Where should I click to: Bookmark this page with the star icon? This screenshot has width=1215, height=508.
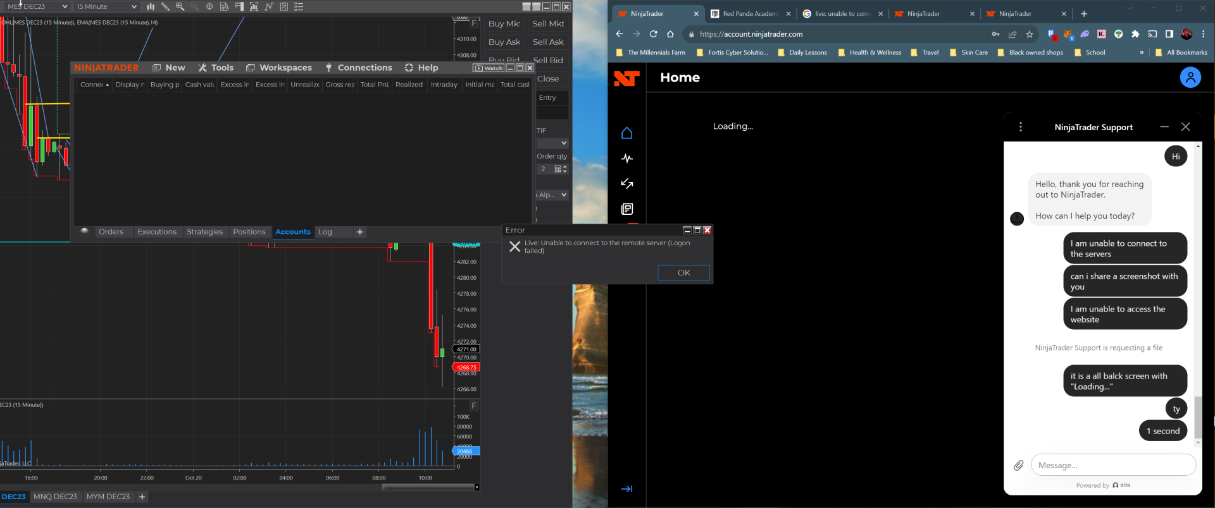pos(1030,34)
